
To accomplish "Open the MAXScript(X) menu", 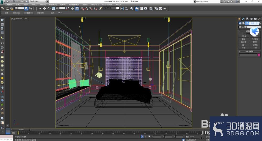I will pos(108,4).
